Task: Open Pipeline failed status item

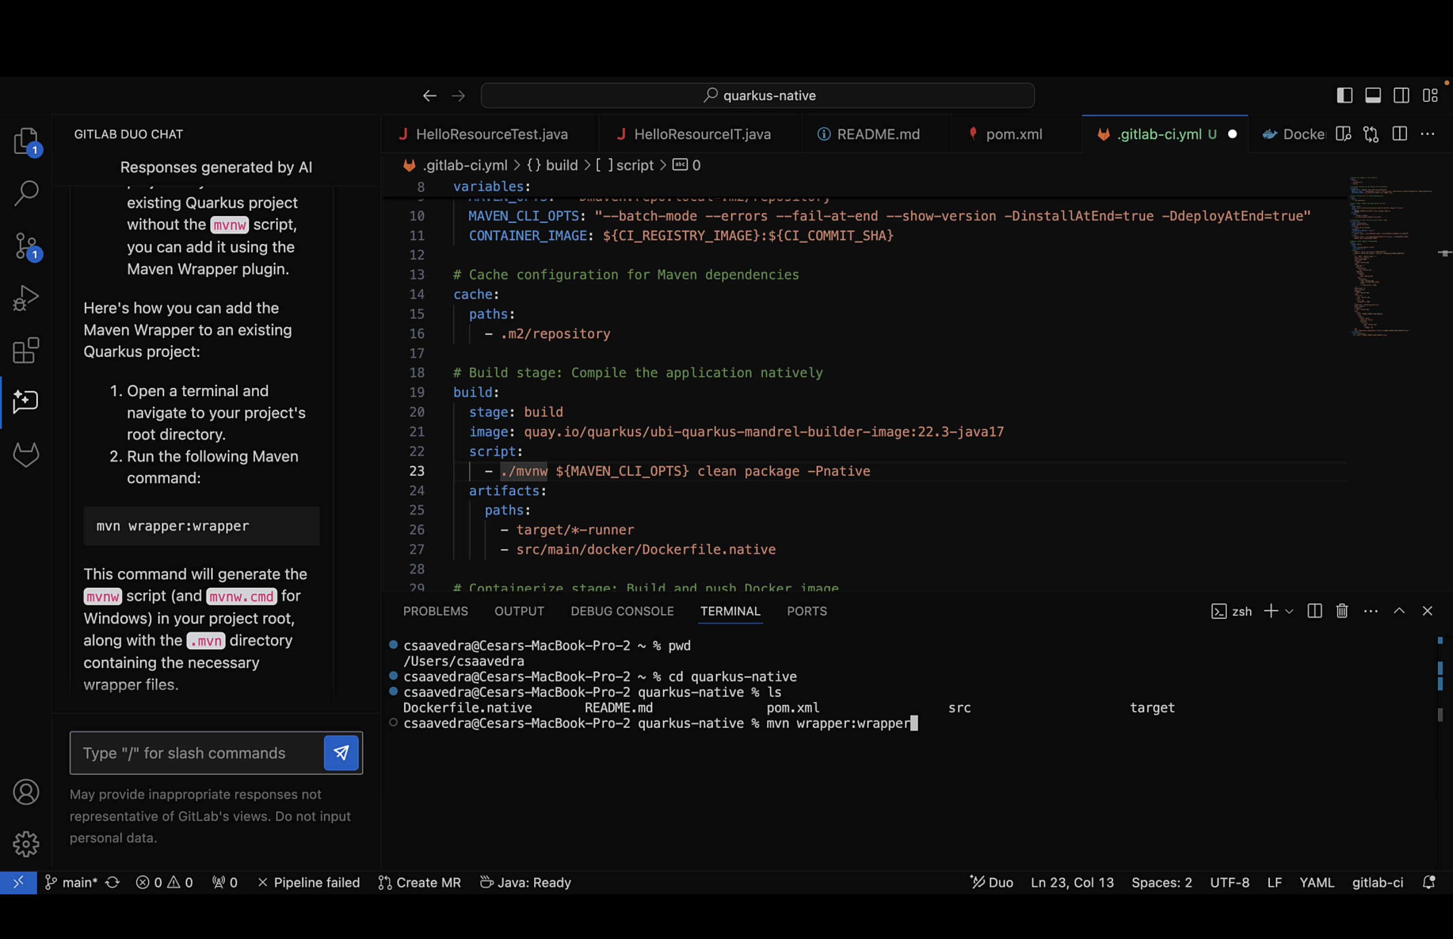Action: click(308, 882)
